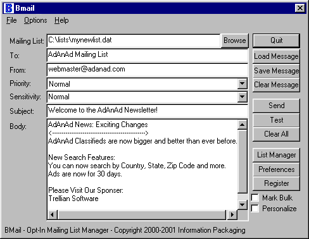This screenshot has width=309, height=239.
Task: Open the List Manager
Action: pos(276,155)
